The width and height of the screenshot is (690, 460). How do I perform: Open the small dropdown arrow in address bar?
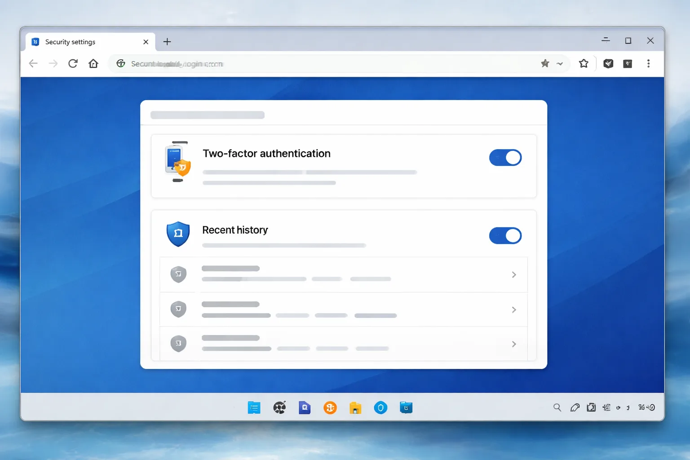pyautogui.click(x=560, y=64)
